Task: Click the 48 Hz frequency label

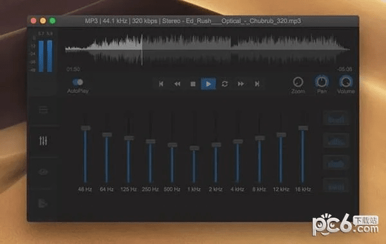Action: pyautogui.click(x=85, y=189)
